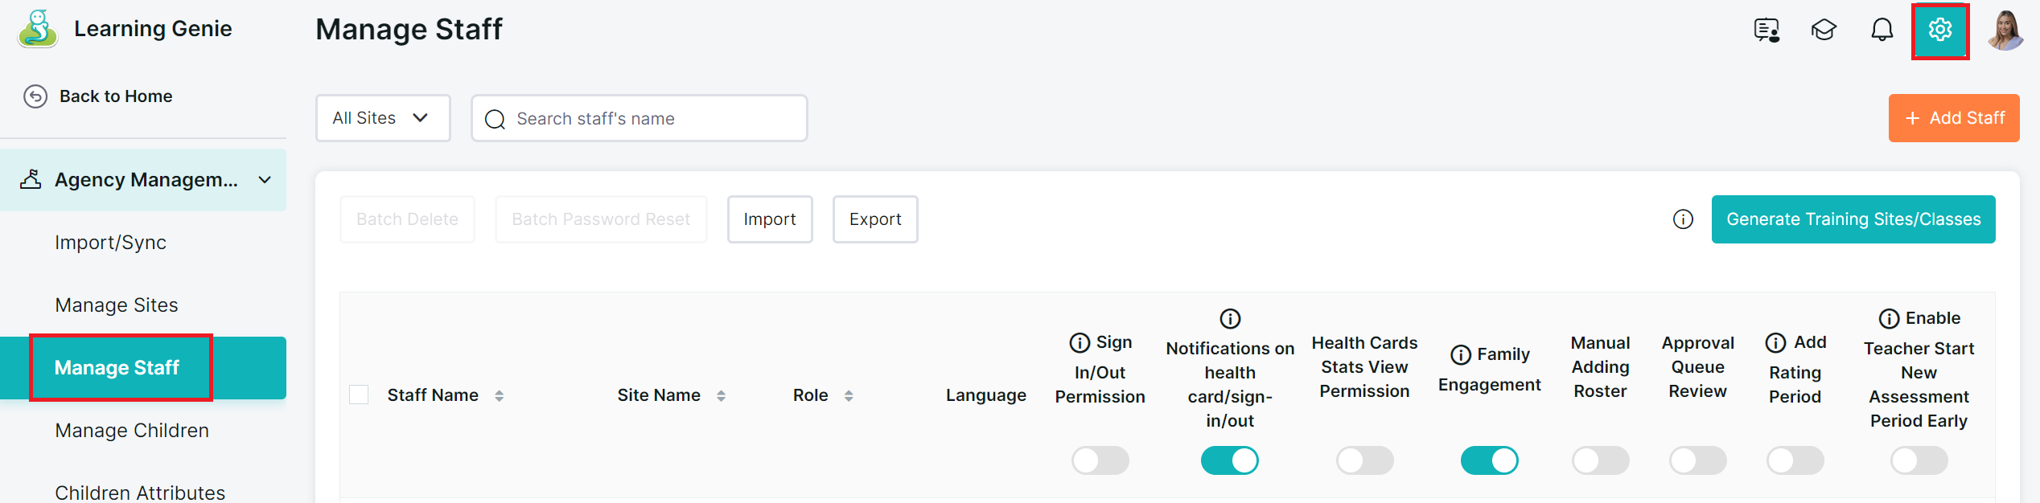This screenshot has width=2040, height=503.
Task: Click info icon above Notifications on health card
Action: tap(1230, 319)
